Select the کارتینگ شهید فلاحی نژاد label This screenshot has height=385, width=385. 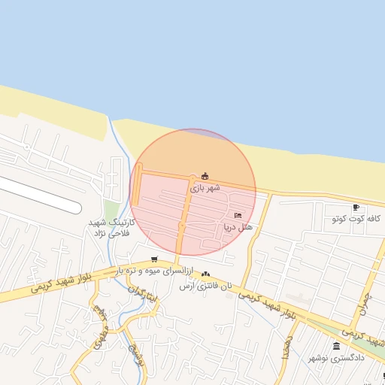point(111,228)
